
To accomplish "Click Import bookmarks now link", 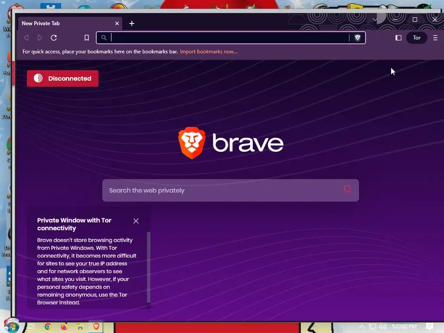I will click(209, 52).
